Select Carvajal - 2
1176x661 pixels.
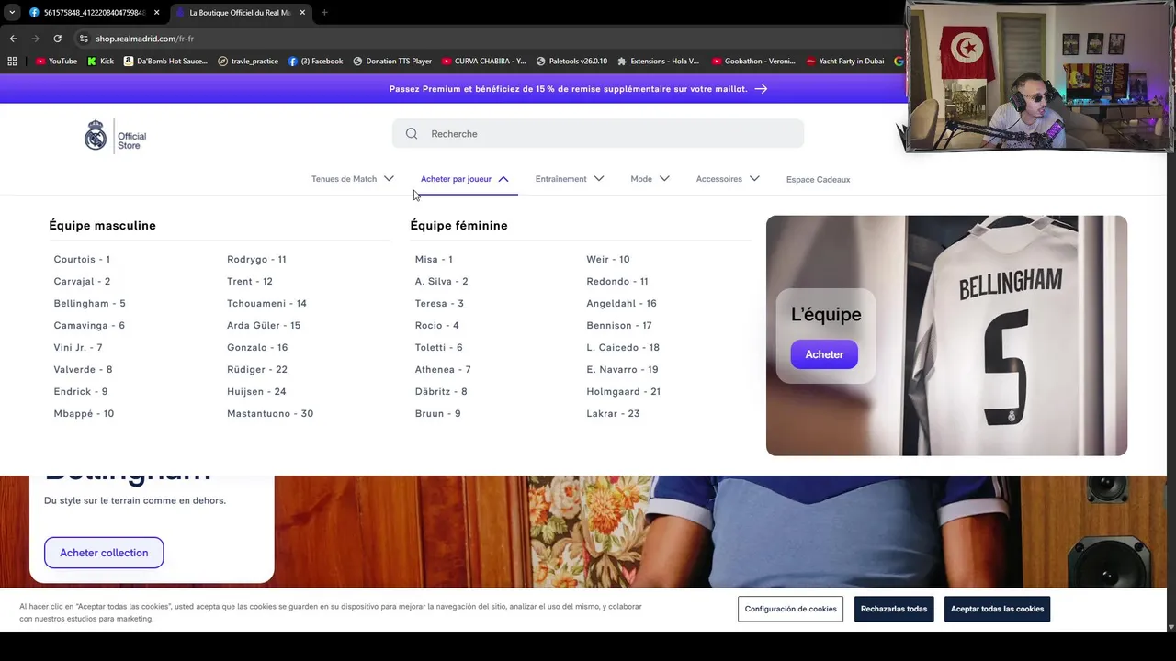[82, 282]
